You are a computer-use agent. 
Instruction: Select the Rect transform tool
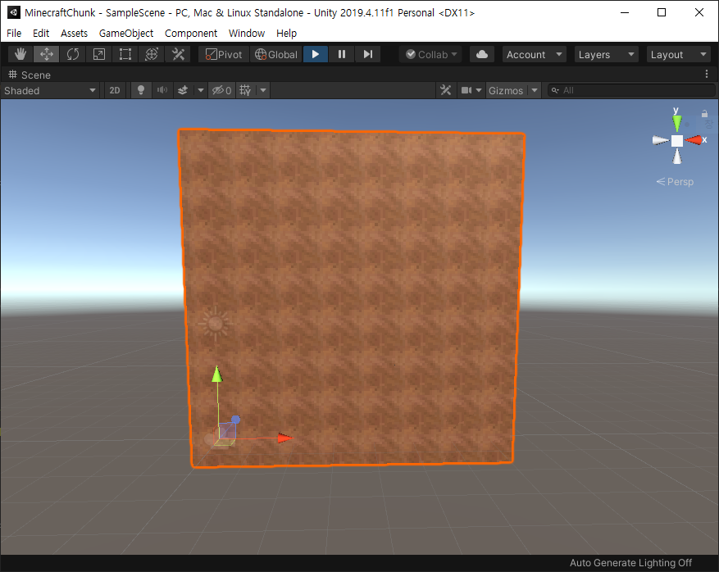pyautogui.click(x=125, y=54)
